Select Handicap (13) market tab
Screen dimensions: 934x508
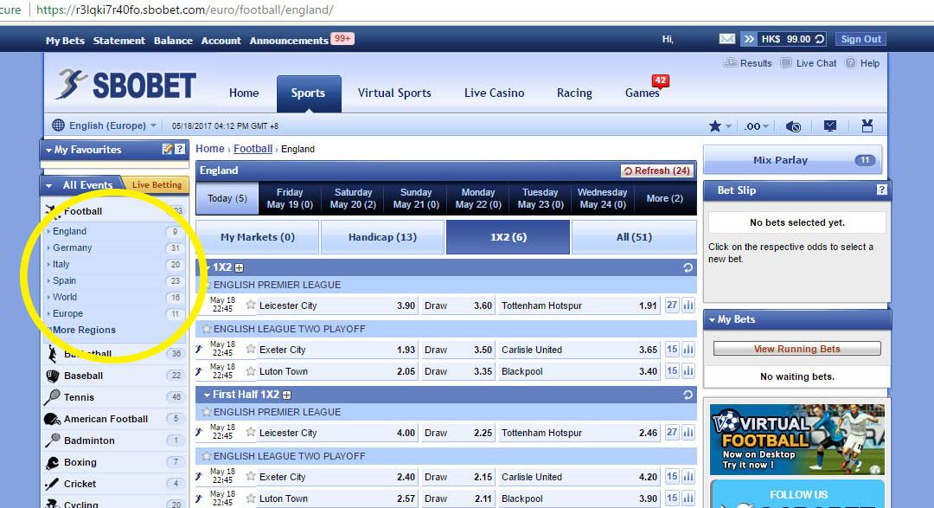pos(382,237)
